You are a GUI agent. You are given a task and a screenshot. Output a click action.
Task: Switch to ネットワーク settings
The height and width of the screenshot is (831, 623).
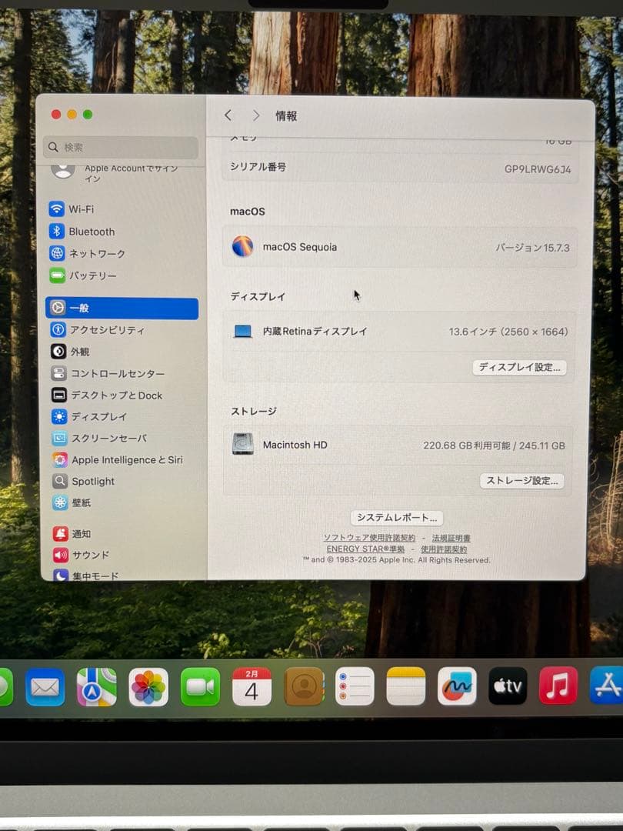95,253
